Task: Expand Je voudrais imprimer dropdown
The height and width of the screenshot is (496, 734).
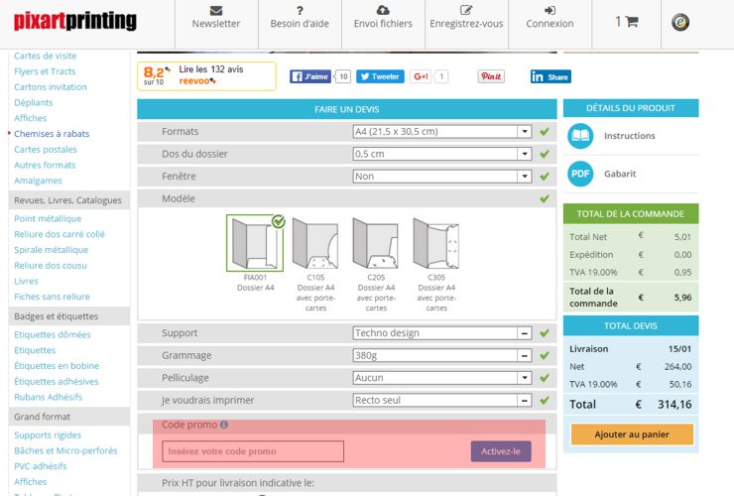Action: [x=442, y=401]
